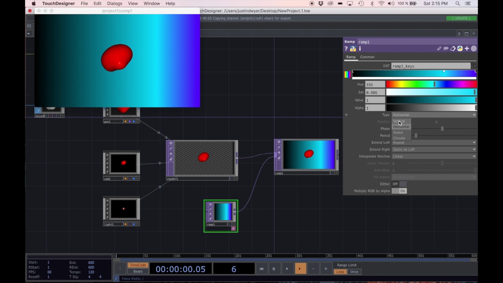Click Bluetooth icon in macOS menu bar
Screen dimensions: 503x283
pyautogui.click(x=372, y=4)
